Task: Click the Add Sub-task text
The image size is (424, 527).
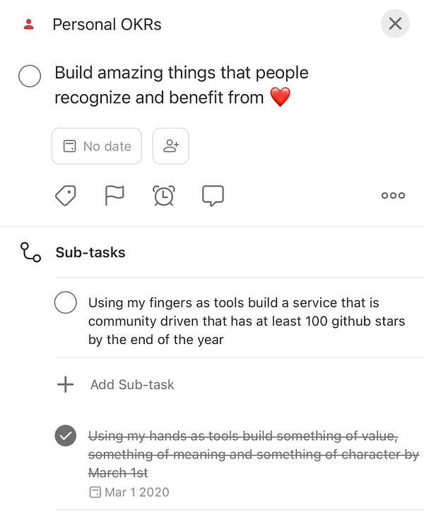Action: point(132,385)
